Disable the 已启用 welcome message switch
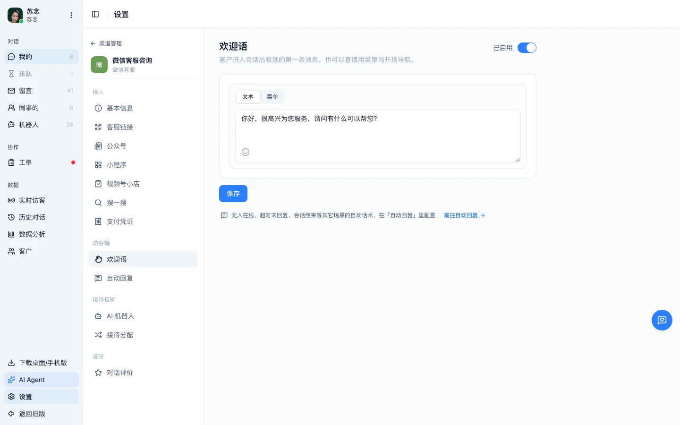This screenshot has width=680, height=425. (x=527, y=48)
